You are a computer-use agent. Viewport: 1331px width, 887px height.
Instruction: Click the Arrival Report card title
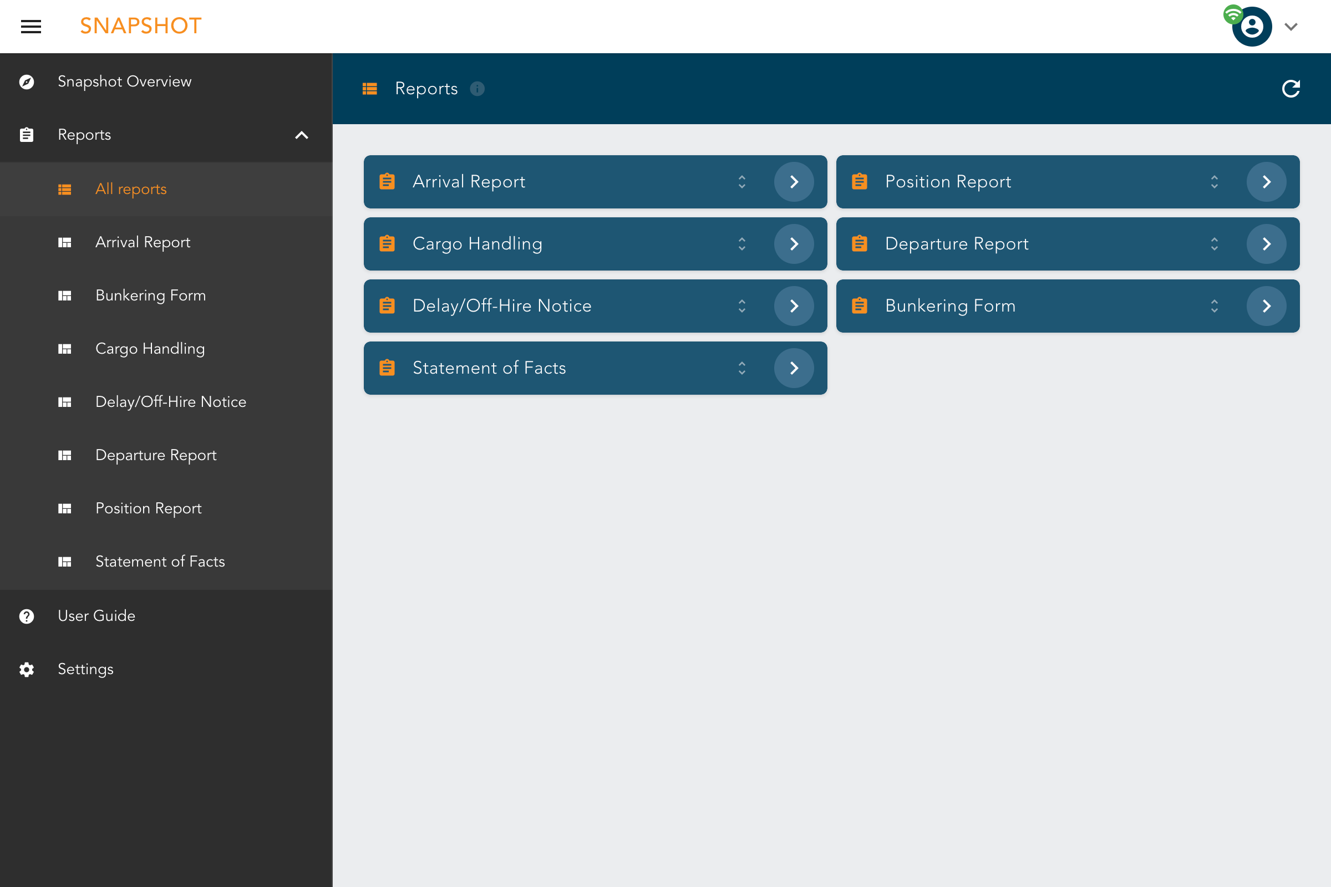click(469, 182)
